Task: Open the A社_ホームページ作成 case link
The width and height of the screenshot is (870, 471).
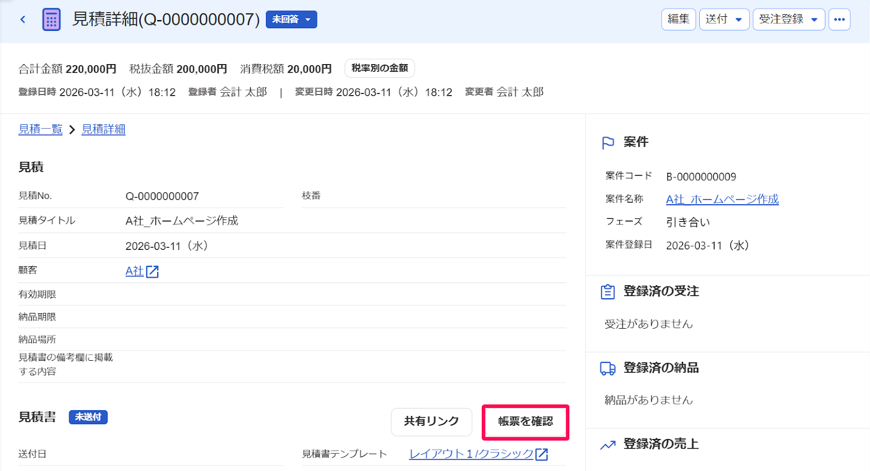Action: [722, 199]
